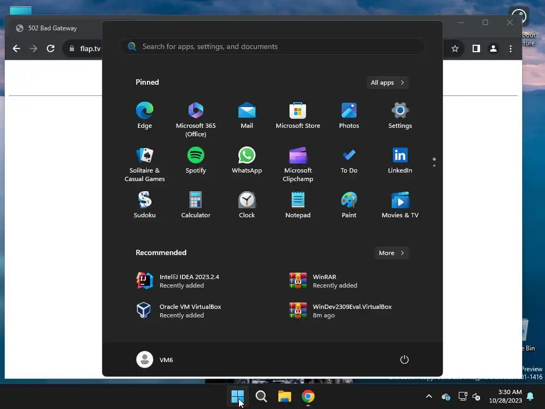Click Chrome's back arrow
The height and width of the screenshot is (409, 545).
16,48
